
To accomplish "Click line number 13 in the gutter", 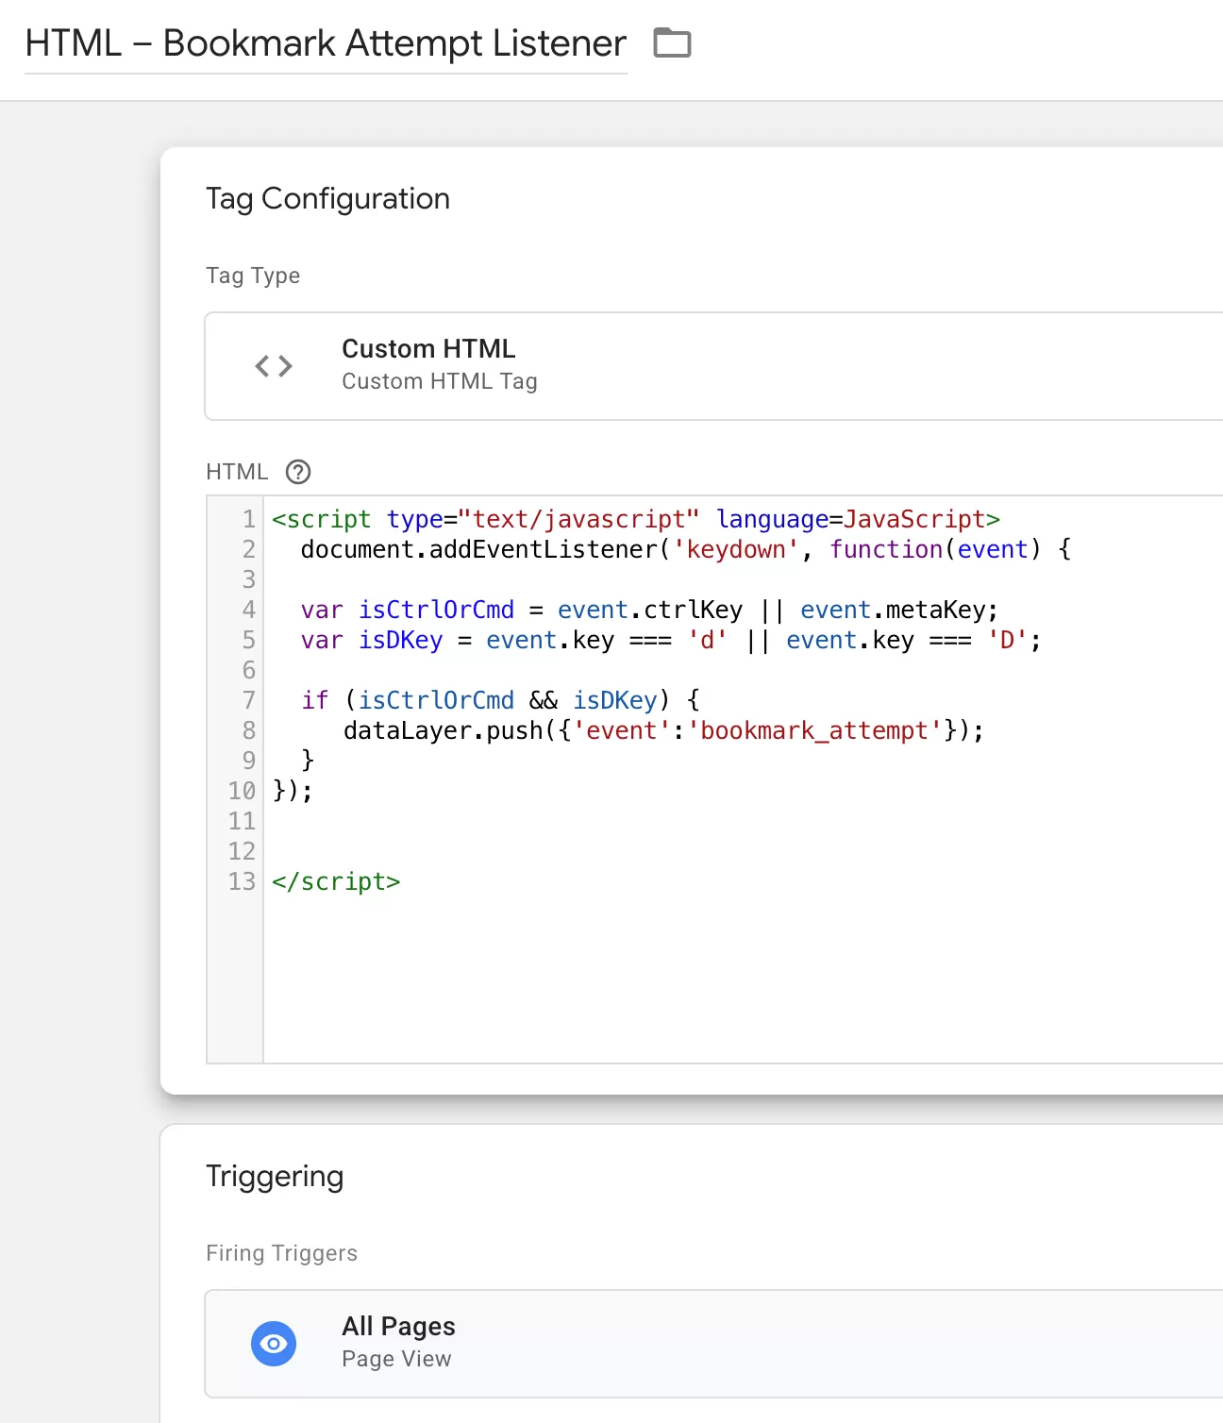I will coord(242,881).
